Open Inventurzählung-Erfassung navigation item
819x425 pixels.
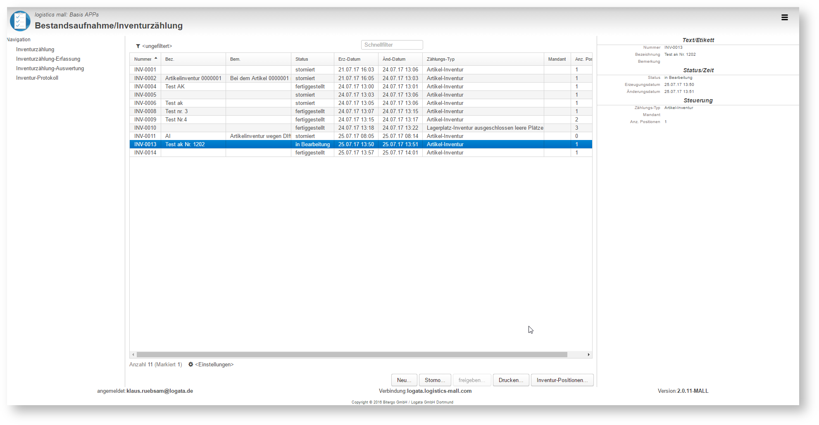tap(48, 59)
